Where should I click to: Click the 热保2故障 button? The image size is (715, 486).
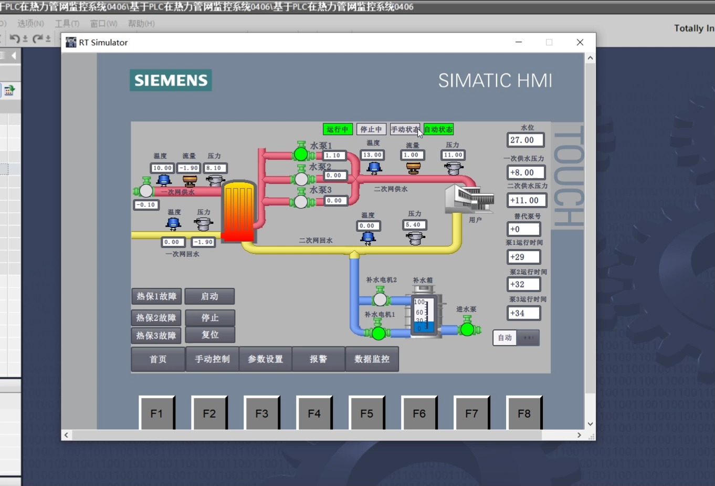[156, 318]
